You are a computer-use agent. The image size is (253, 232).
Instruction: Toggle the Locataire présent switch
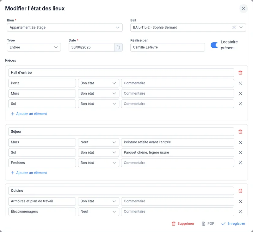tap(215, 45)
